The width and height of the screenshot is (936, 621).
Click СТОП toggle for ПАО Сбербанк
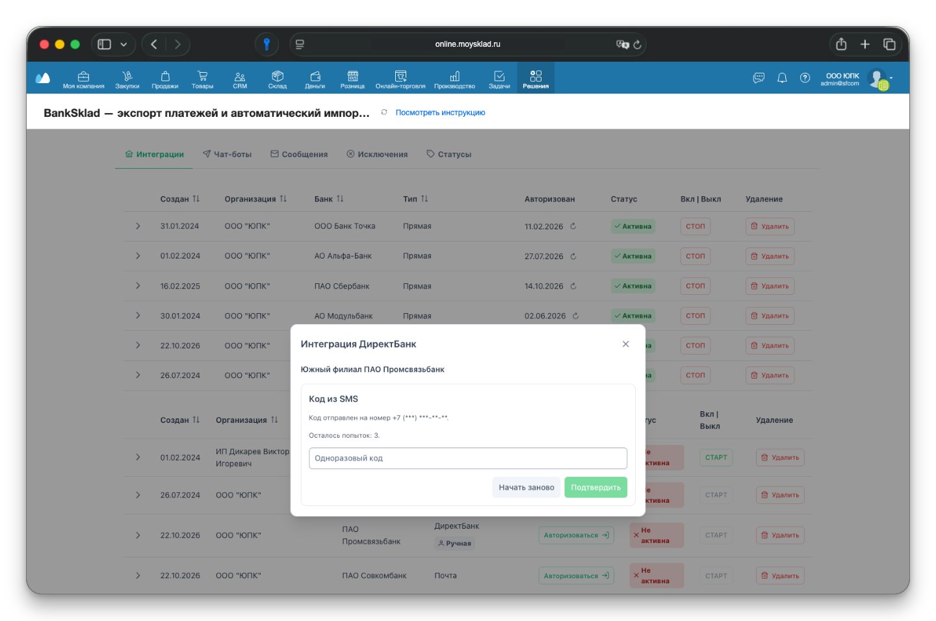pyautogui.click(x=695, y=286)
